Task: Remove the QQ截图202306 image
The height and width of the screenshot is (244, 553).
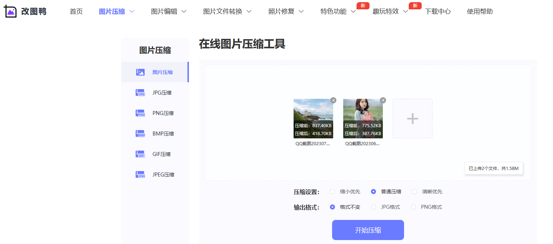Action: coord(382,100)
